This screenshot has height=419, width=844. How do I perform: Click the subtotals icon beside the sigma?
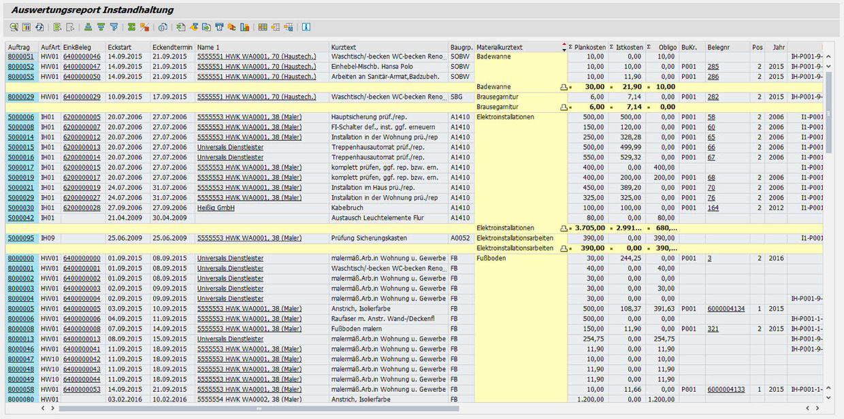coord(144,27)
